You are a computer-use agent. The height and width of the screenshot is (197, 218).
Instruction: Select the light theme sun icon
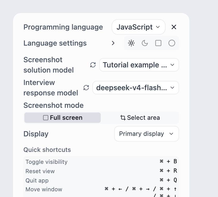[x=131, y=43]
